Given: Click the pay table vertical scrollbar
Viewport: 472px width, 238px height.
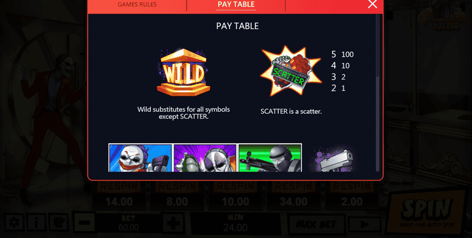Looking at the screenshot, I should [x=378, y=93].
